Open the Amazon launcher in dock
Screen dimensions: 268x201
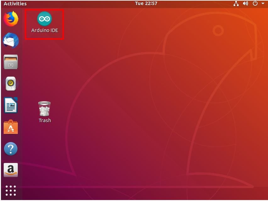[11, 170]
